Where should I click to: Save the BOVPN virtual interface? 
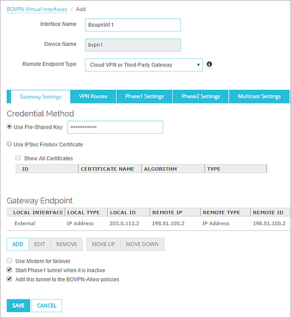click(19, 305)
